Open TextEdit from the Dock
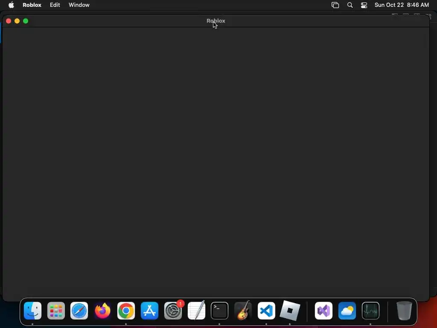The image size is (437, 328). coord(196,310)
